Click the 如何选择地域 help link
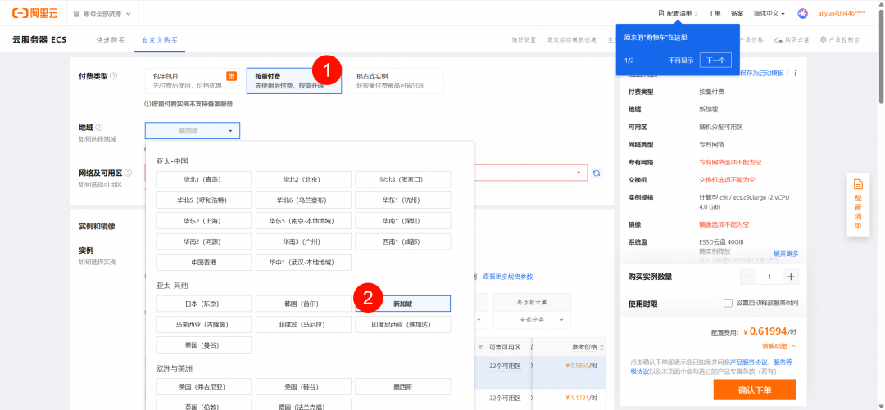Screen dimensions: 885x410 tap(98, 139)
